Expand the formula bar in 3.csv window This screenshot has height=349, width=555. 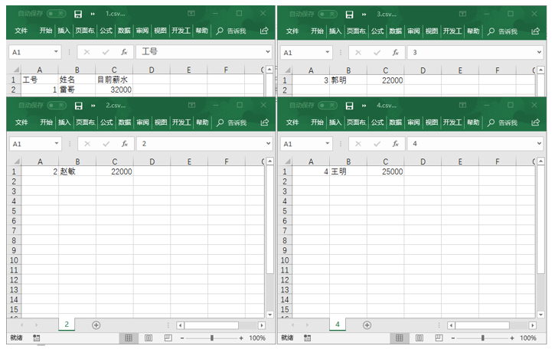(x=539, y=52)
